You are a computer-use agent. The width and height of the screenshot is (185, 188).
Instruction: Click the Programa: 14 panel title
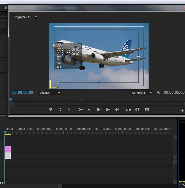(22, 17)
